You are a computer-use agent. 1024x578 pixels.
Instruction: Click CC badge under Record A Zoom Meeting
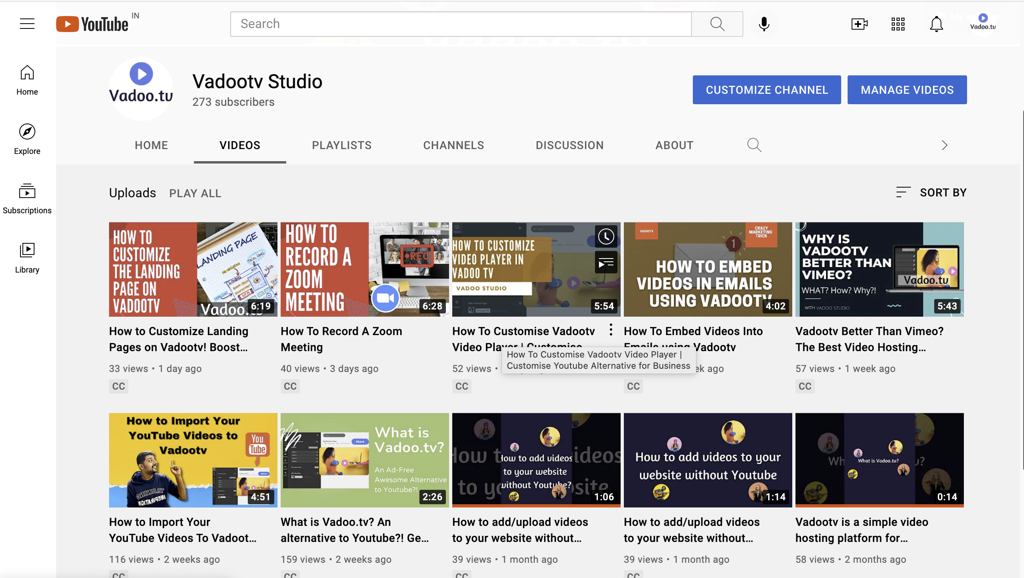pyautogui.click(x=290, y=386)
